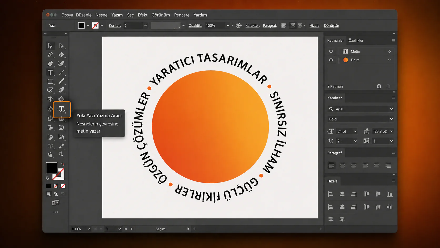
Task: Activate the Pencil tool
Action: [x=62, y=72]
